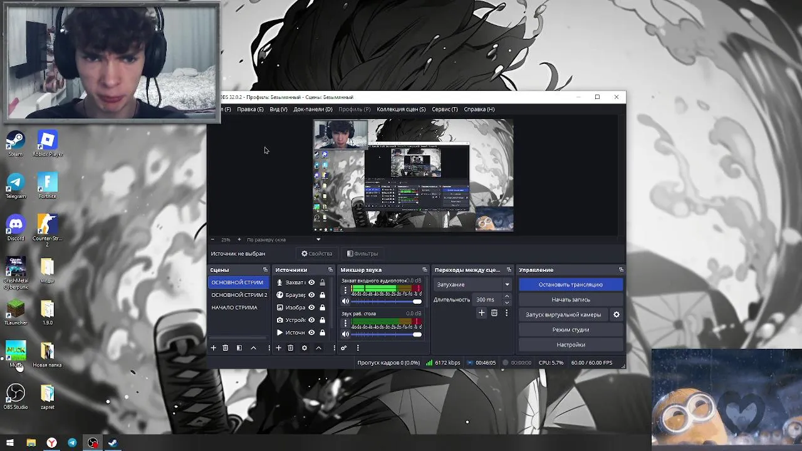Add a new scene with the plus icon

pyautogui.click(x=213, y=348)
